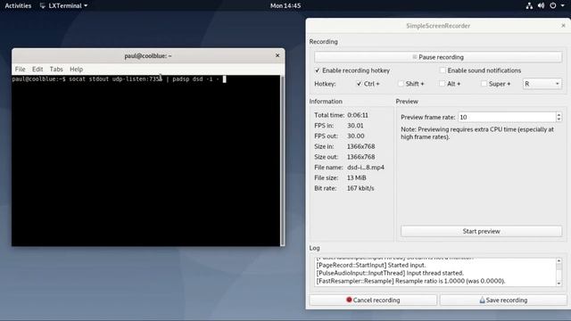Click the Preview frame rate field
571x321 pixels.
click(507, 117)
